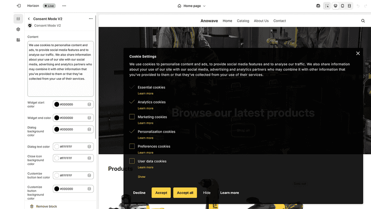Click Learn more under Preferences cookies

click(x=146, y=152)
